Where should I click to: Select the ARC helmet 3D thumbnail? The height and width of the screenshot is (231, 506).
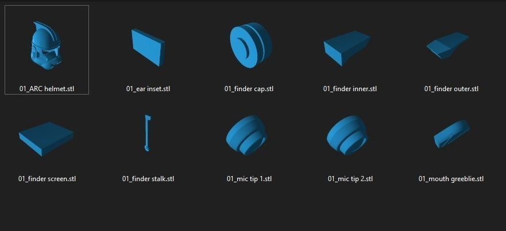[x=45, y=45]
